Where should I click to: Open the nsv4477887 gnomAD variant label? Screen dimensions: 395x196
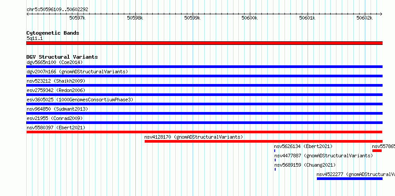(324, 156)
